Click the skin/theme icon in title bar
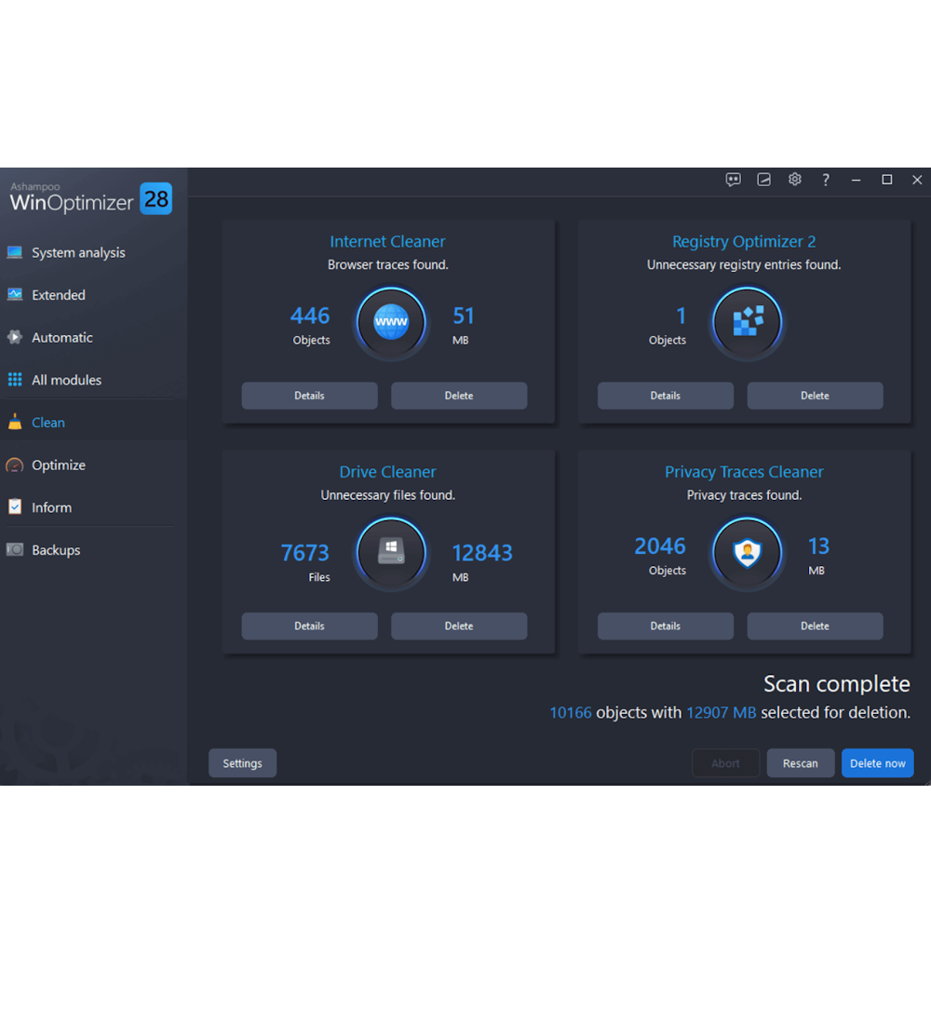The height and width of the screenshot is (1024, 931). 763,180
